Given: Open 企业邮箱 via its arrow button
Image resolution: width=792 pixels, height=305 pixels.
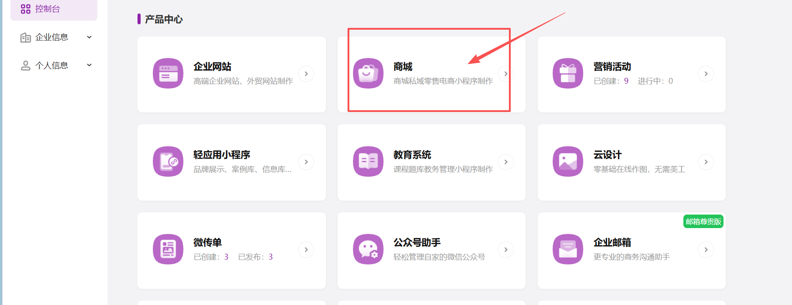Looking at the screenshot, I should pyautogui.click(x=706, y=250).
